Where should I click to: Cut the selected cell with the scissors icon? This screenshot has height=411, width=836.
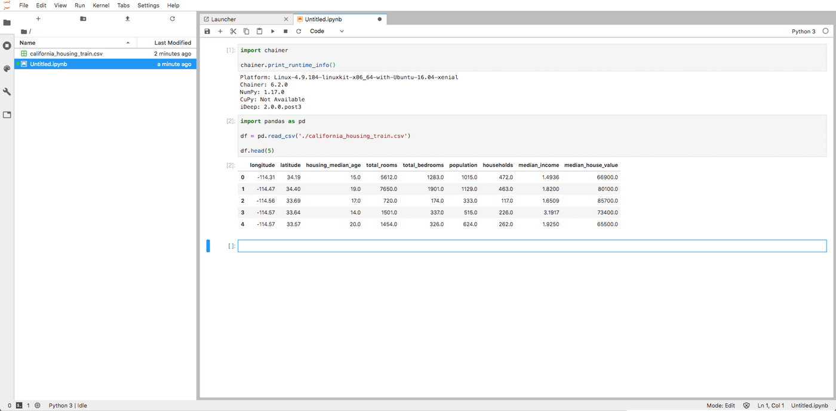click(x=233, y=31)
